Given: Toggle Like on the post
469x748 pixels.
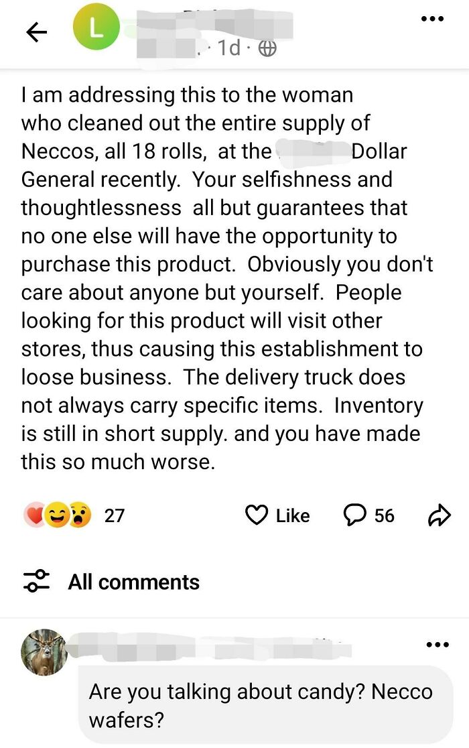Looking at the screenshot, I should [278, 515].
